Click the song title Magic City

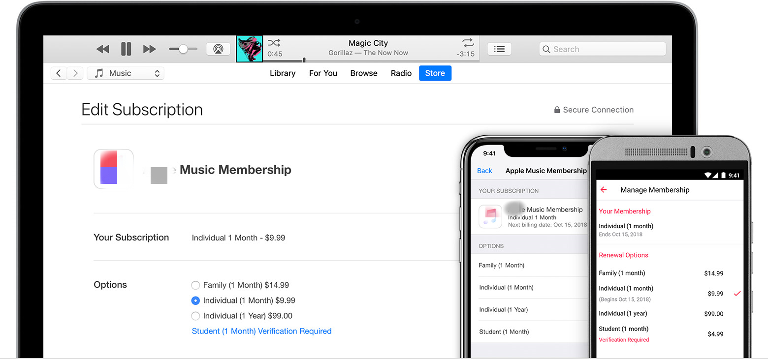coord(368,43)
